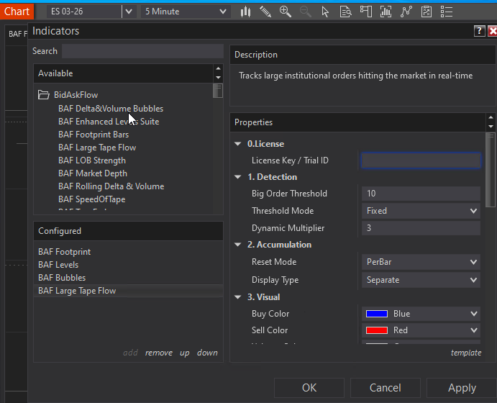Click the zoom in magnifier icon
This screenshot has width=497, height=403.
(x=286, y=12)
